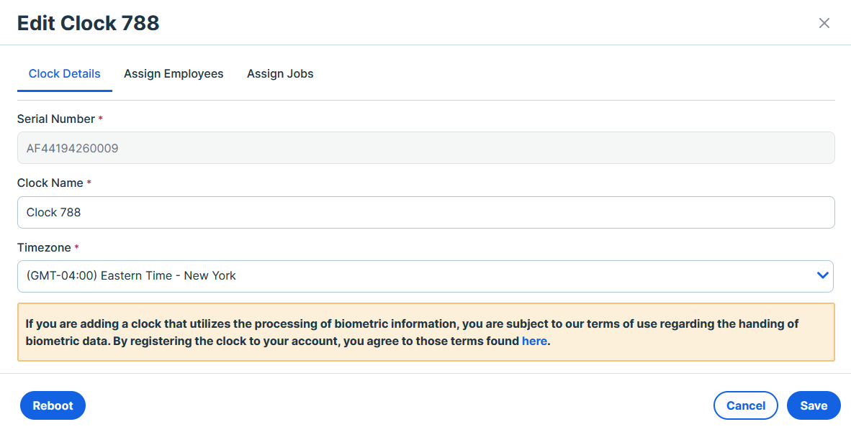Close the Edit Clock 788 dialog
The width and height of the screenshot is (851, 432).
(824, 23)
